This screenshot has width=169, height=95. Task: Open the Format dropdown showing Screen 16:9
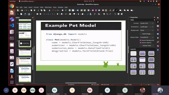(x=147, y=23)
